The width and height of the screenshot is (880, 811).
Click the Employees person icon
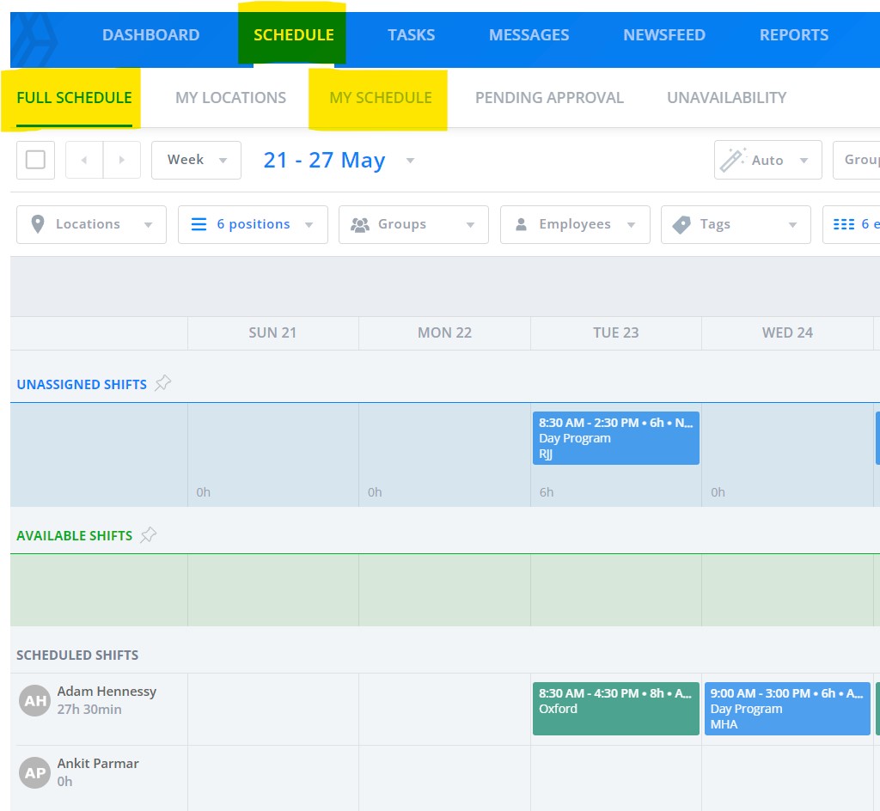521,224
